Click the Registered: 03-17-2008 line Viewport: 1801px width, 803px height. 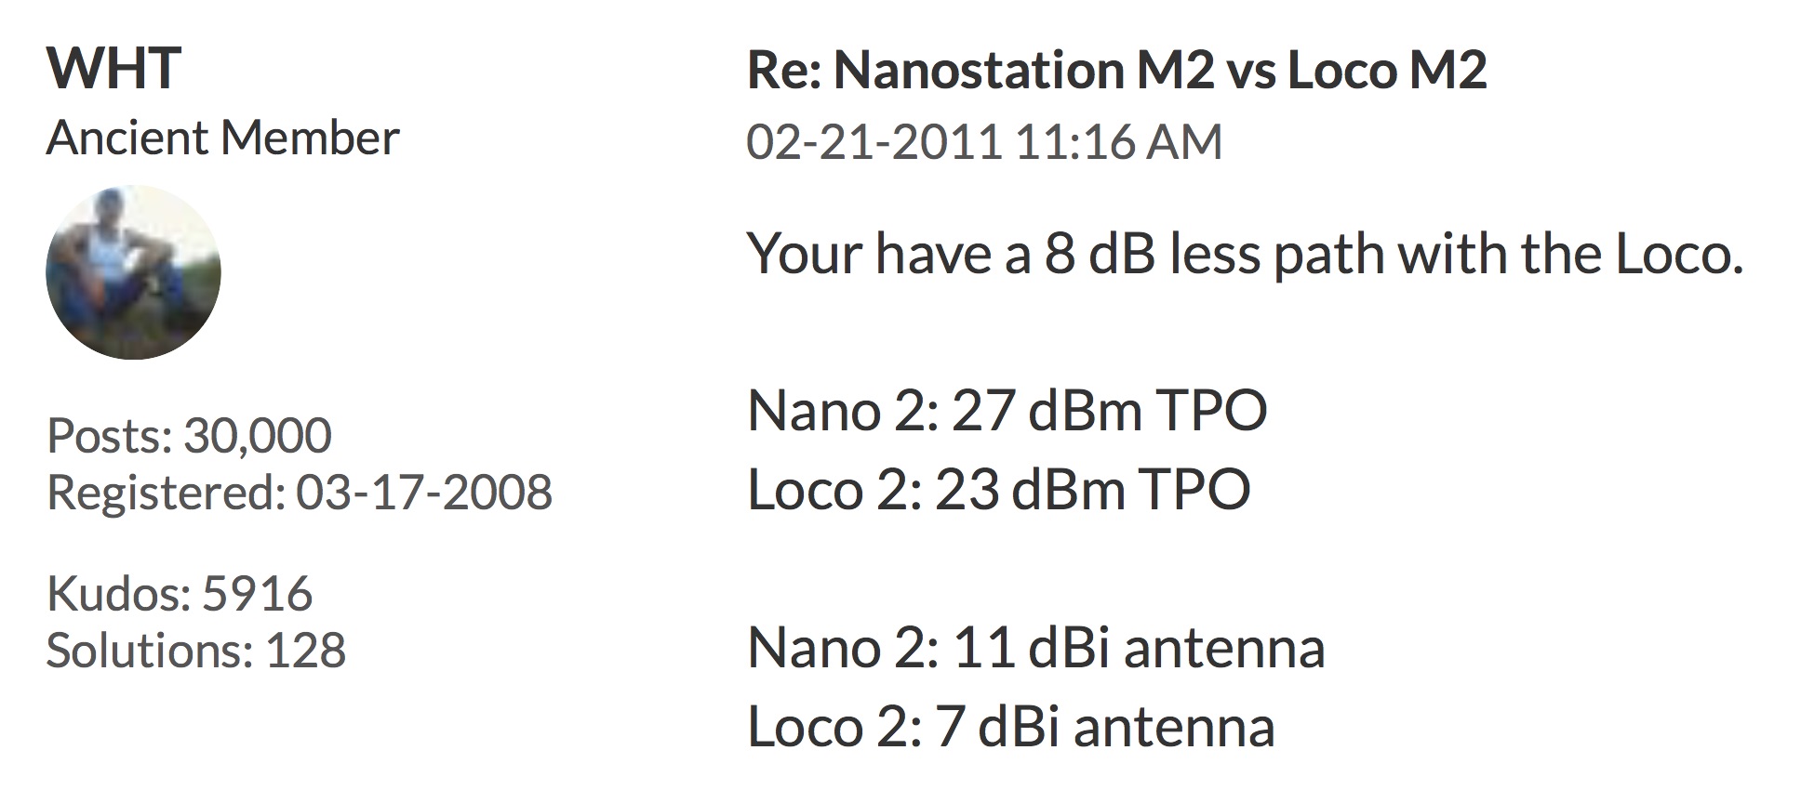(x=299, y=492)
